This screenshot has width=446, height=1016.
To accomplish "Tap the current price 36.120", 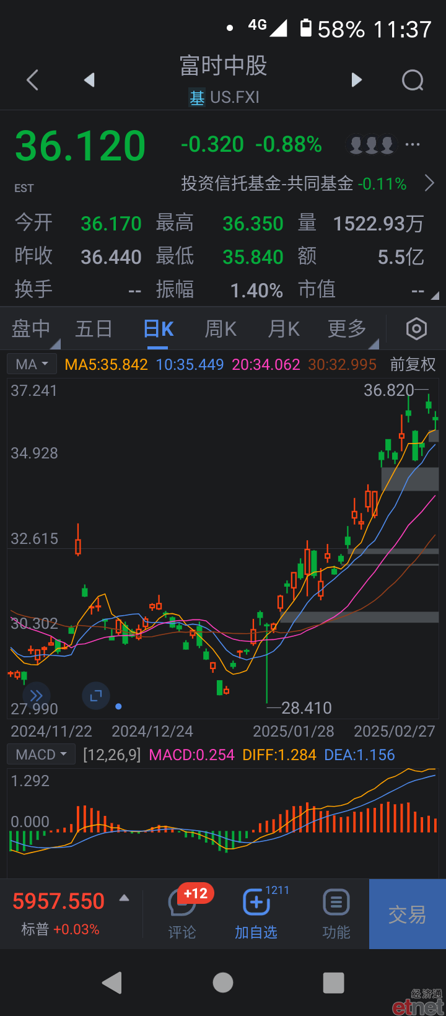I will (x=80, y=146).
